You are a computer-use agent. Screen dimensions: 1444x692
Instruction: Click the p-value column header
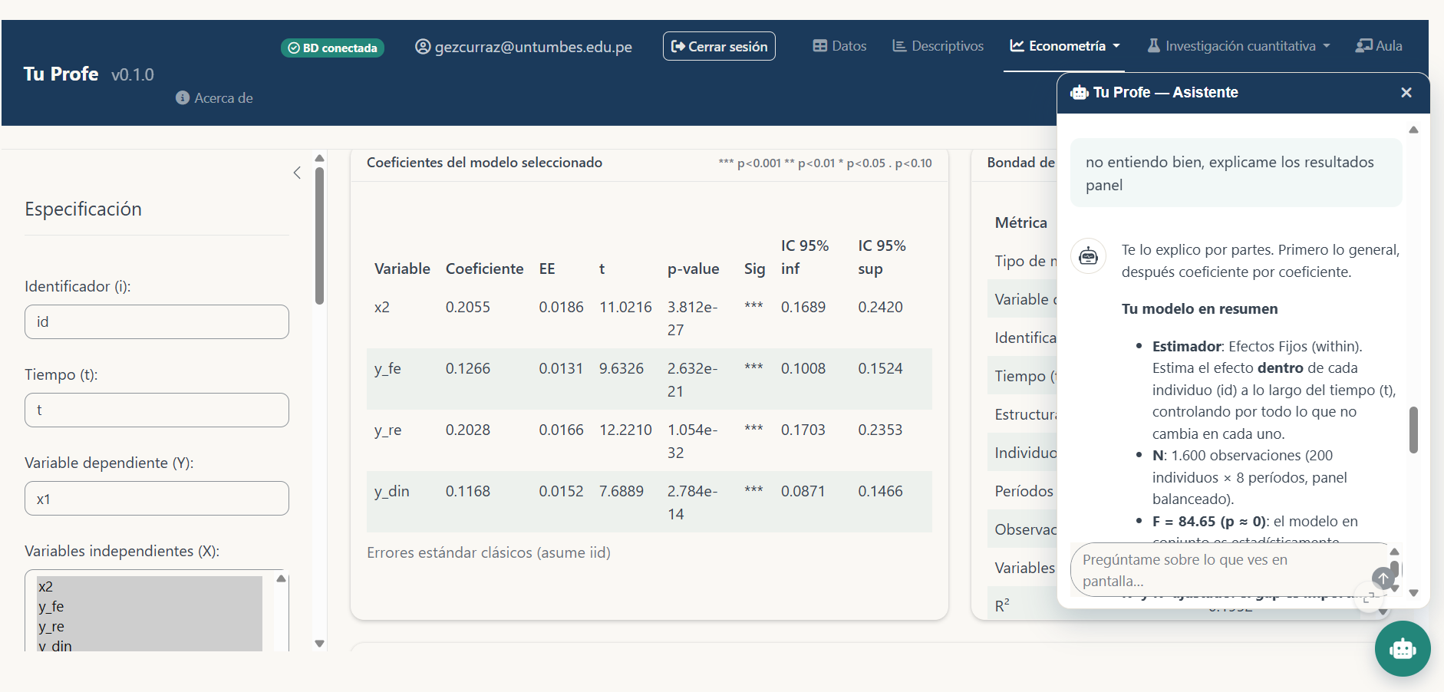[693, 269]
